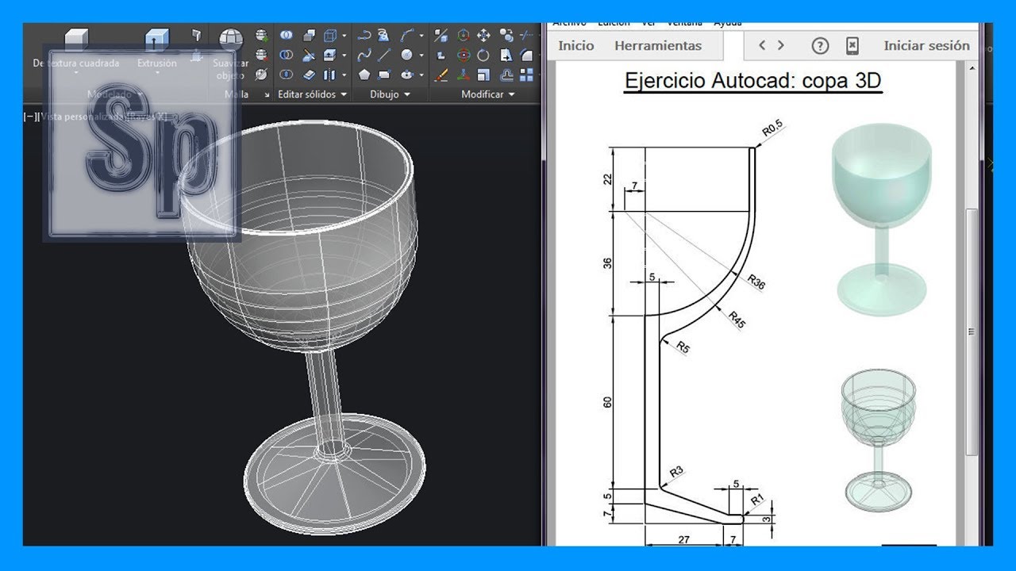
Task: Click the Fillet tool in Modificar panel
Action: [526, 56]
